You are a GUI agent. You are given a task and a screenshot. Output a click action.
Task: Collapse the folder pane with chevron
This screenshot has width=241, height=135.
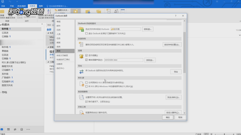tap(42, 24)
